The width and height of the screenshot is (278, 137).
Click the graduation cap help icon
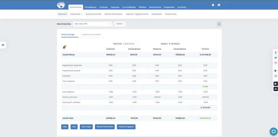point(3,45)
